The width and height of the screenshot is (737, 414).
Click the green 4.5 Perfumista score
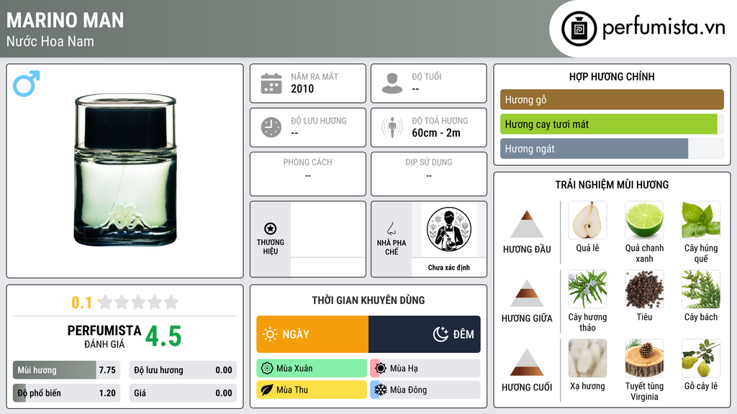[163, 336]
